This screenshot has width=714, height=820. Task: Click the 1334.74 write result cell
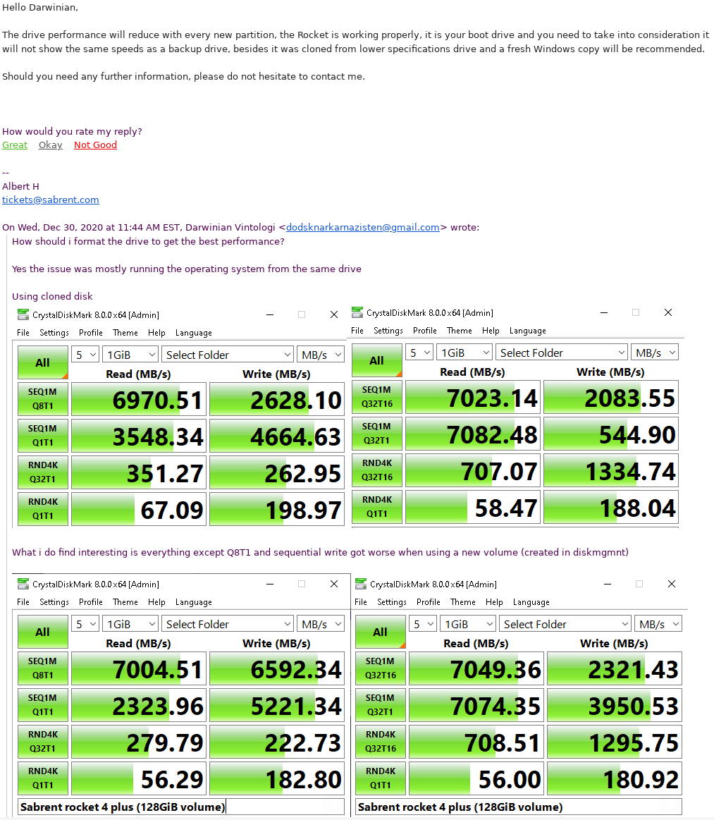[611, 470]
